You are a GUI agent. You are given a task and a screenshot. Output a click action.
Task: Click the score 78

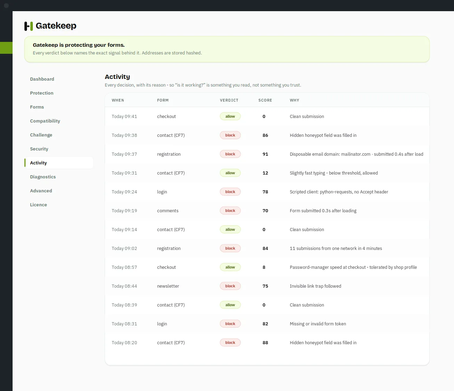pyautogui.click(x=265, y=192)
